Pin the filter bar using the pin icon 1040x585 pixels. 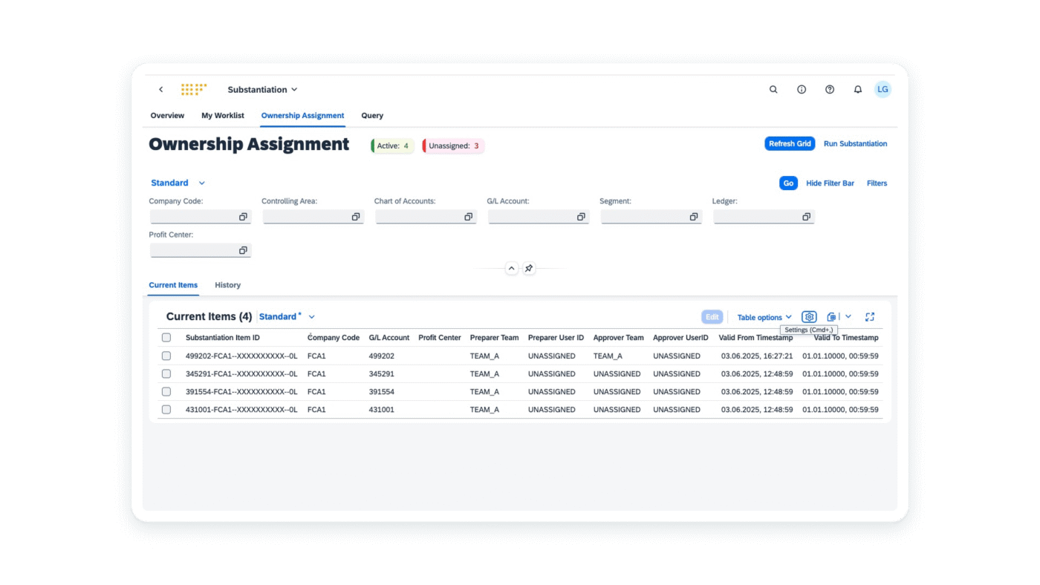tap(528, 268)
